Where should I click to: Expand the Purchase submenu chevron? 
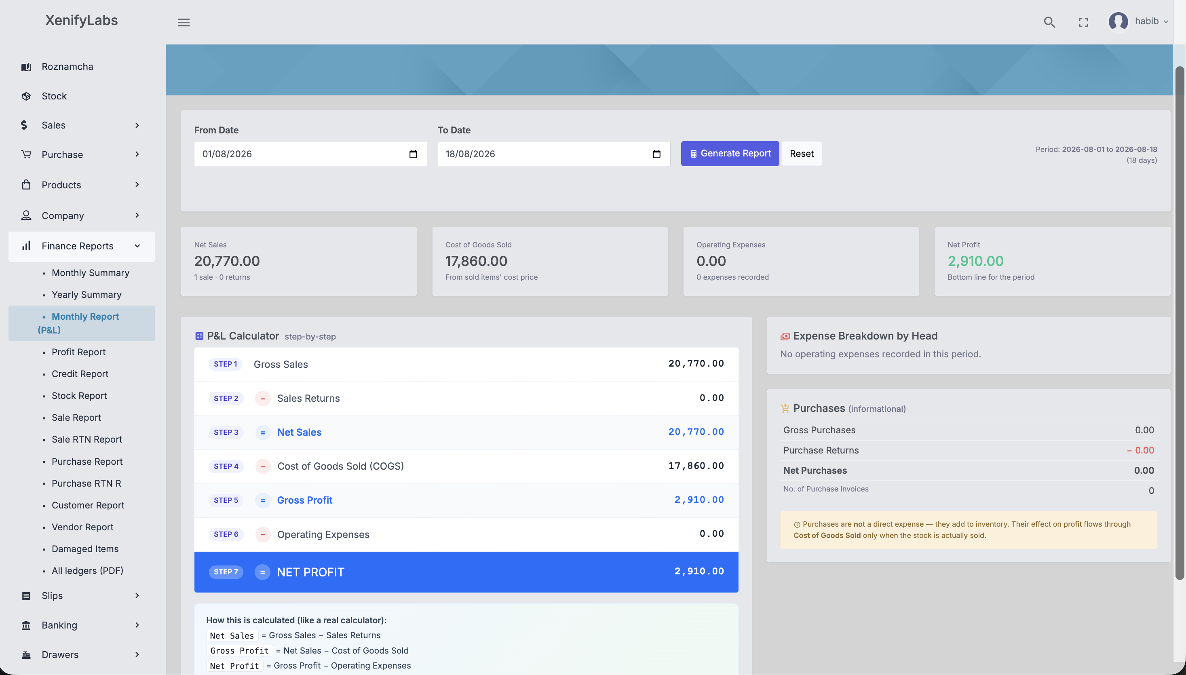pyautogui.click(x=137, y=154)
